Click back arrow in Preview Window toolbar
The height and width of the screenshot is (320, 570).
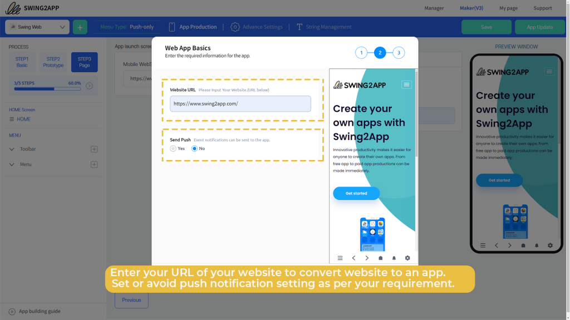[497, 246]
